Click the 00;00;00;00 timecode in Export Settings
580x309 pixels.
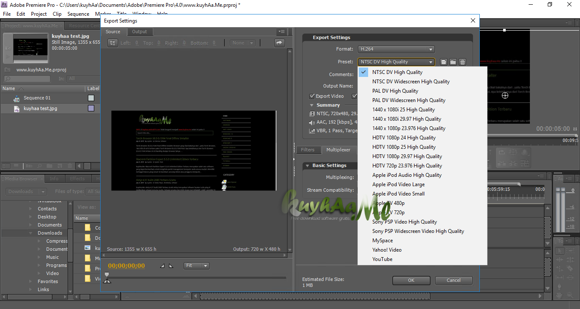(x=126, y=266)
